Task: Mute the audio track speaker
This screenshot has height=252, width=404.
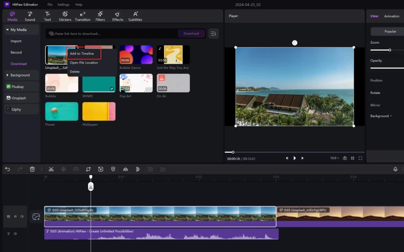Action: 15,233
